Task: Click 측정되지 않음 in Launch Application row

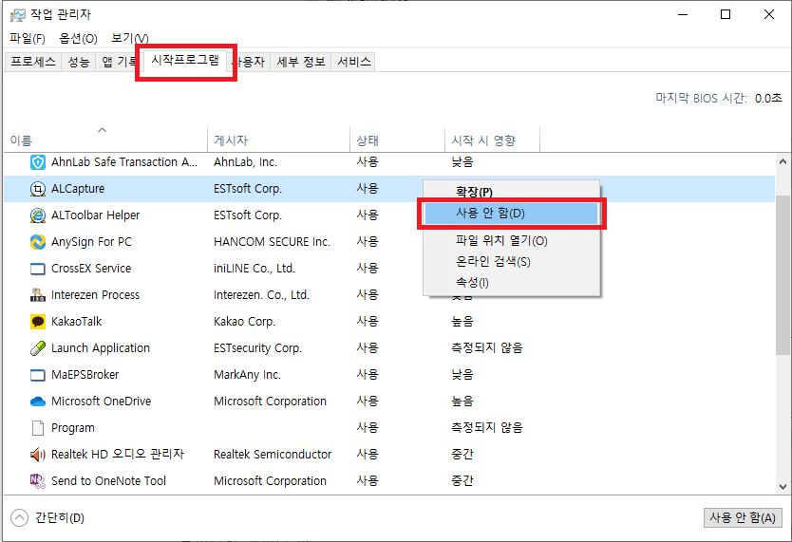Action: (x=487, y=348)
